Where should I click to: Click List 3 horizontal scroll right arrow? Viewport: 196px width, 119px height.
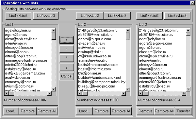coord(184,93)
